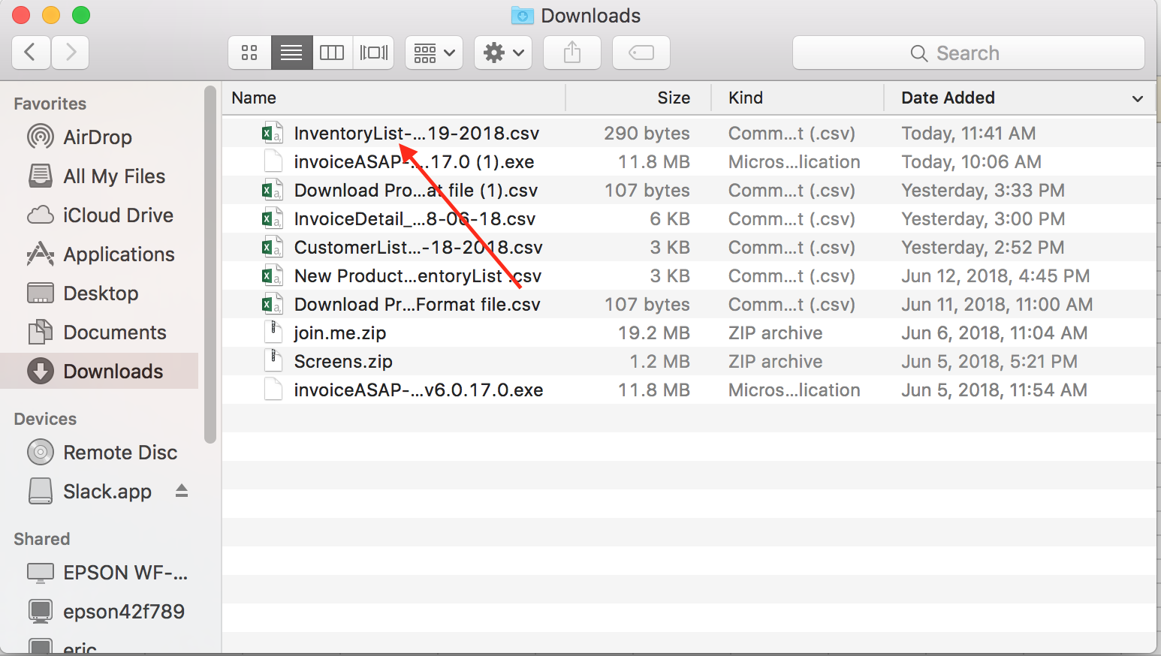Select the Screens.zip file icon
Screen dimensions: 1161x656
coord(273,361)
